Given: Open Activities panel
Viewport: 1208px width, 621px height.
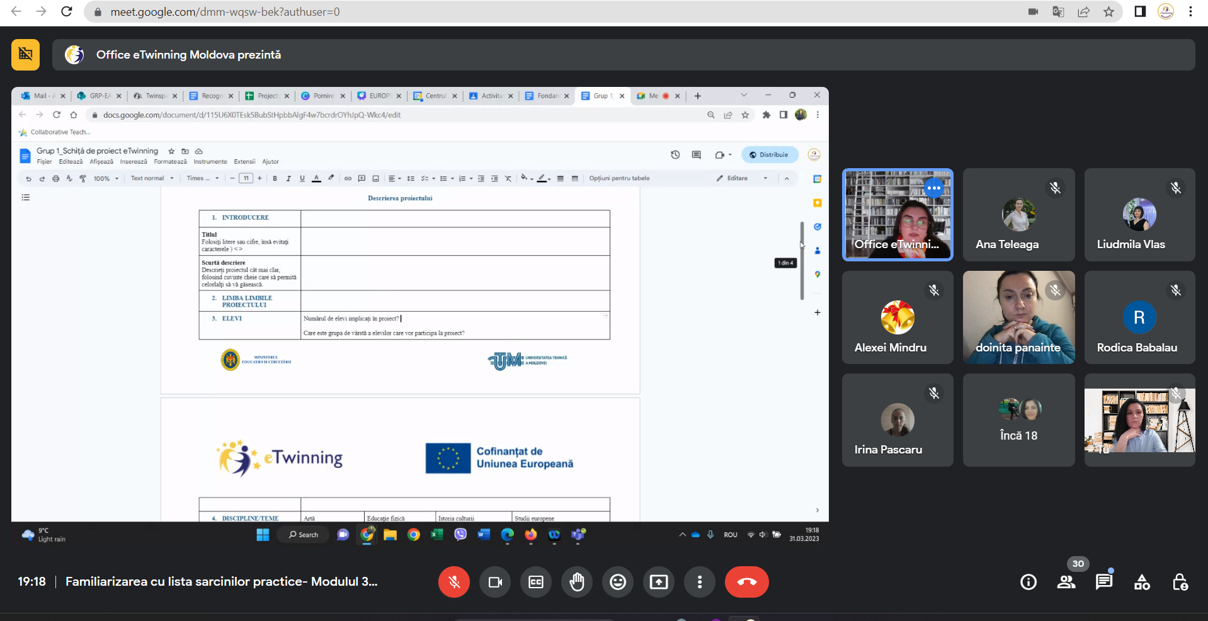Looking at the screenshot, I should point(1142,582).
